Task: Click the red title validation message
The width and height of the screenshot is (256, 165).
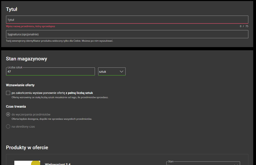Action: point(30,26)
